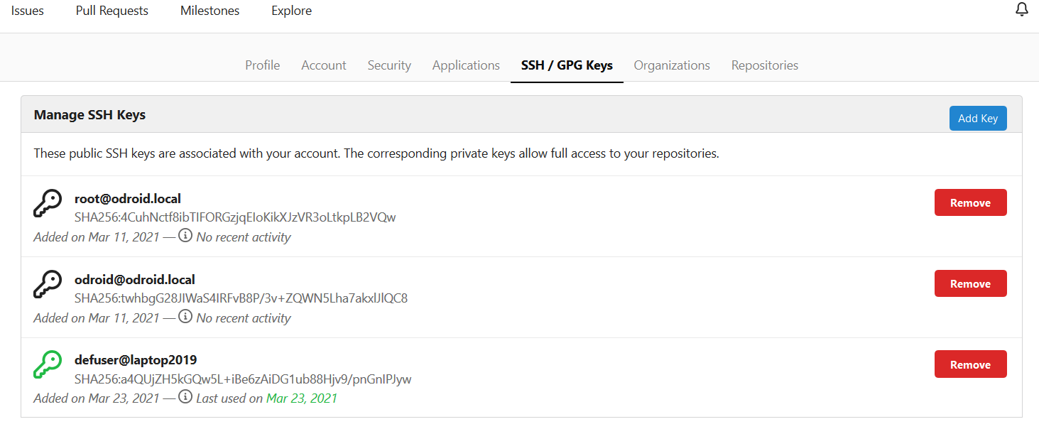1039x429 pixels.
Task: Click the notification bell icon
Action: (1022, 10)
